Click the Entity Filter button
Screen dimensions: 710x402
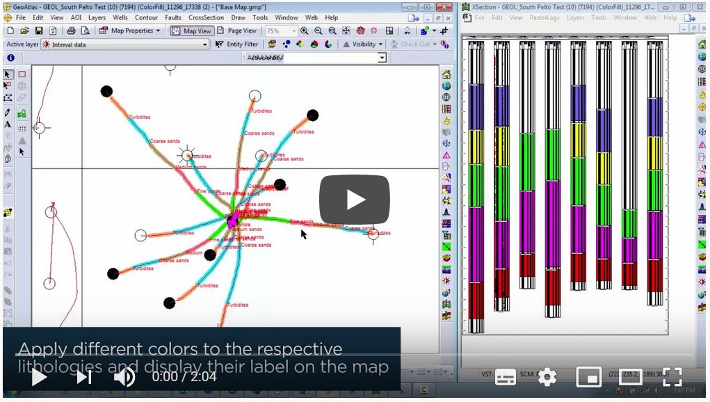(236, 45)
